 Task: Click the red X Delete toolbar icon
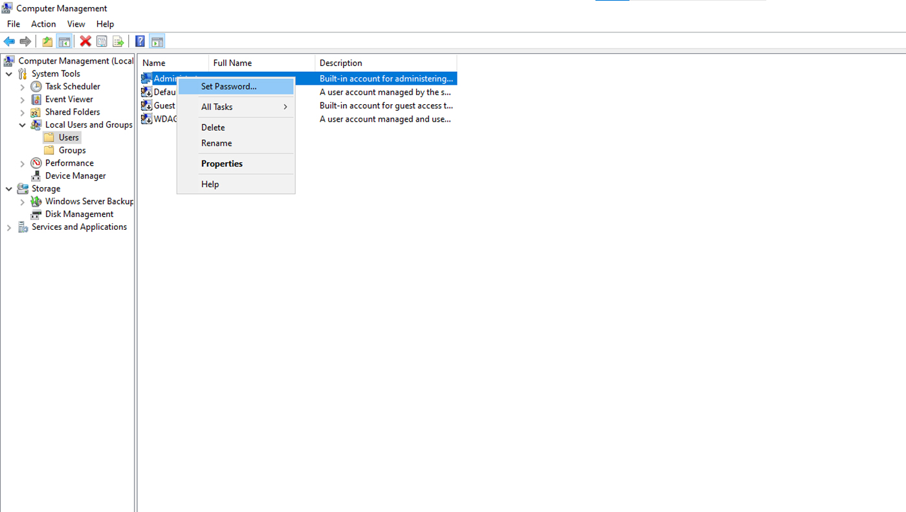point(85,41)
